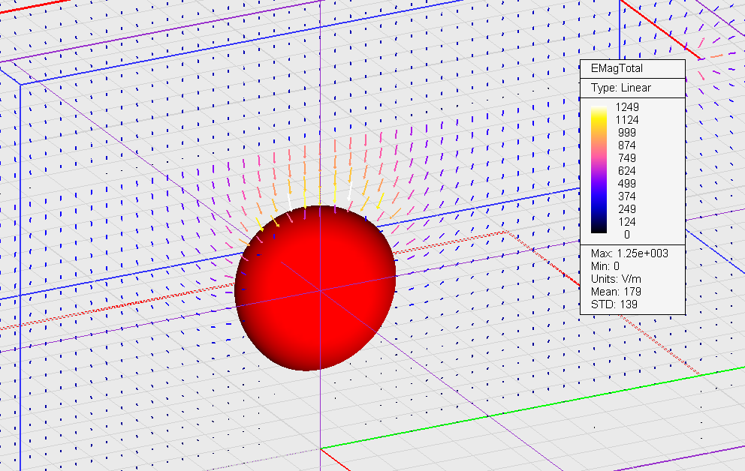Select the 874 scale label

[x=626, y=145]
